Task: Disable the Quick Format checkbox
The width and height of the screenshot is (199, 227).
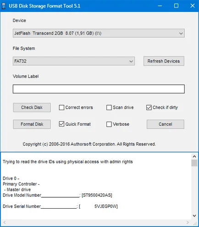Action: [x=61, y=124]
